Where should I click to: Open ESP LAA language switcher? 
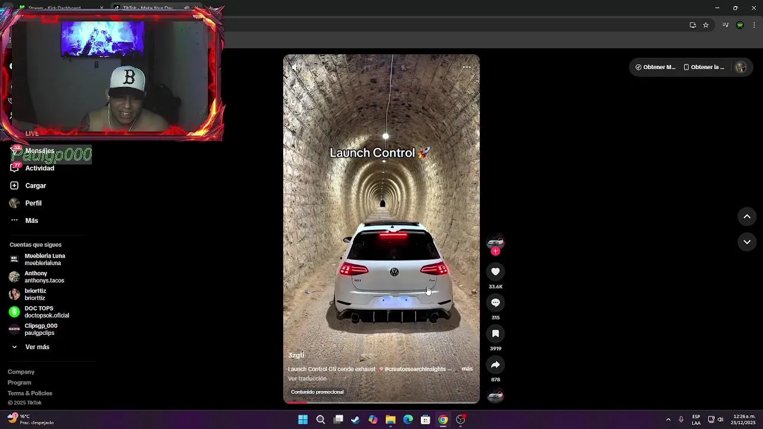point(696,419)
